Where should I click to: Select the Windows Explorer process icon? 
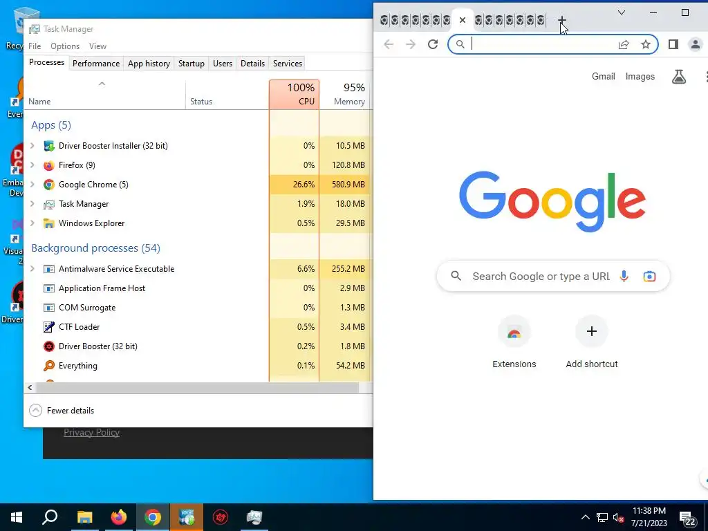click(49, 223)
